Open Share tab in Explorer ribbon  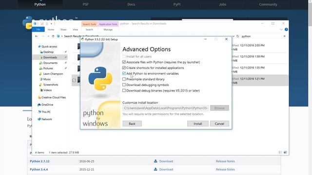(63, 29)
